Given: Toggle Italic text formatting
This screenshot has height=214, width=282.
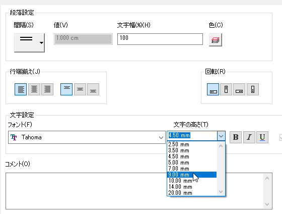Looking at the screenshot, I should pos(249,137).
